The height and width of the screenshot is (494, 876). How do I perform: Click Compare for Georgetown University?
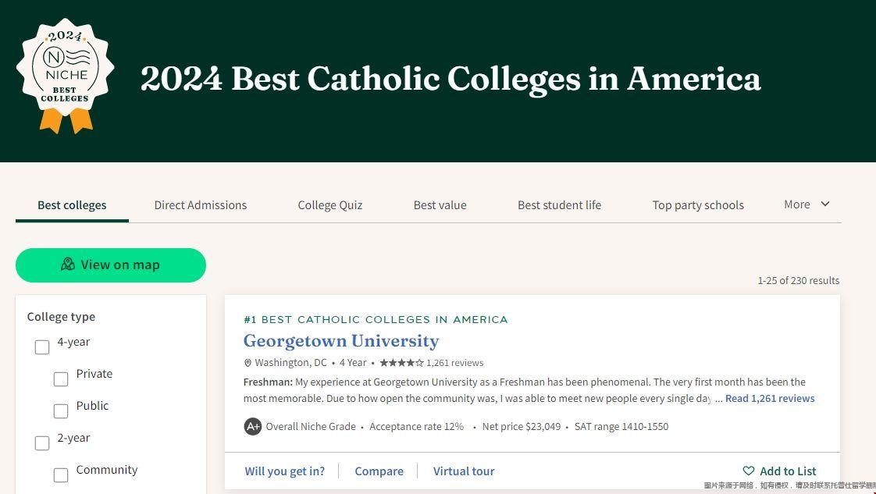pyautogui.click(x=379, y=471)
